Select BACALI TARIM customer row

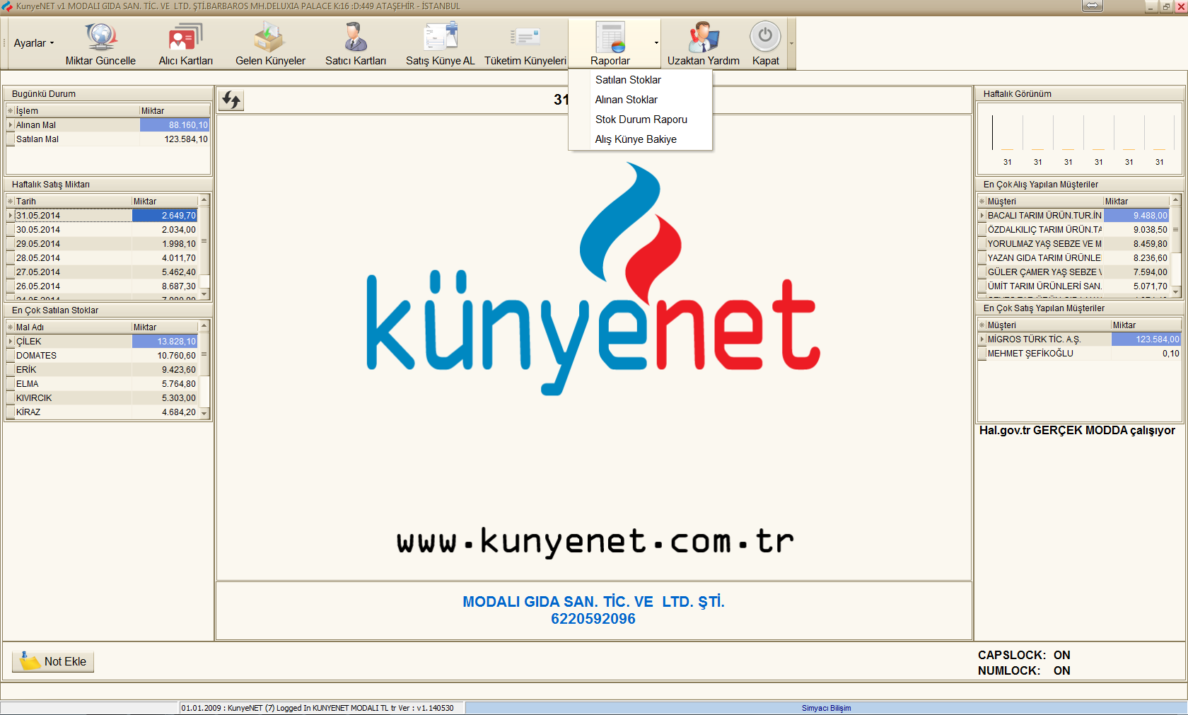[1074, 216]
